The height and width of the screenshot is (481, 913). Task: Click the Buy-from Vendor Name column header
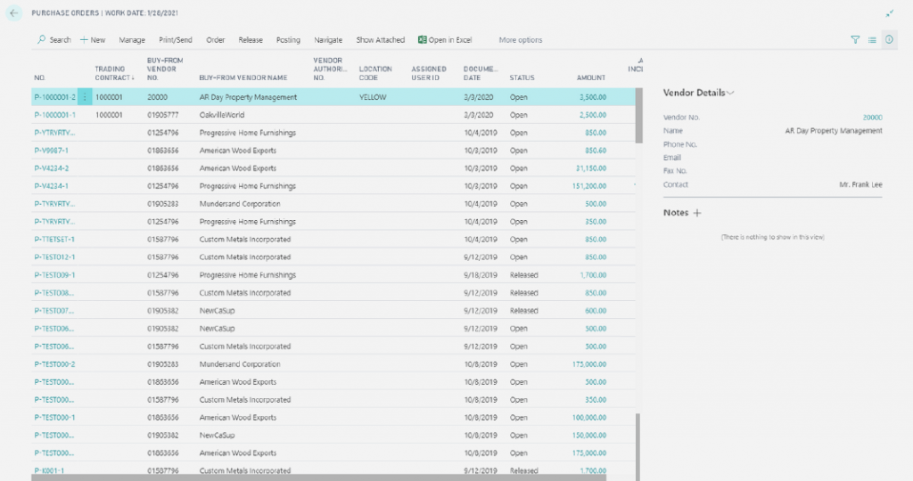point(243,77)
